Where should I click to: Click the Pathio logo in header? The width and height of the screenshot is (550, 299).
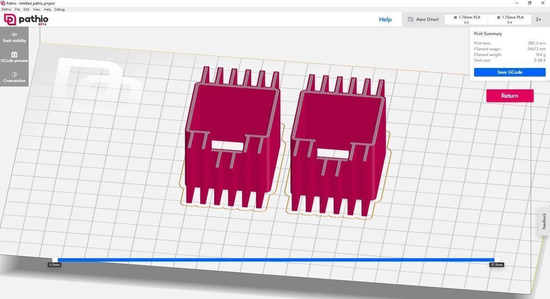click(26, 19)
